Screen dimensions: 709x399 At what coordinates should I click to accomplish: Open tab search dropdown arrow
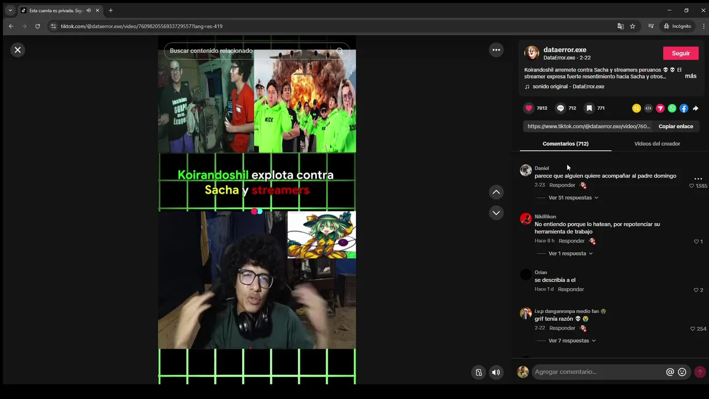10,11
